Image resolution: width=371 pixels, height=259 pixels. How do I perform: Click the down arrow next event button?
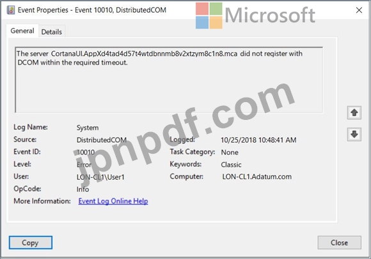354,134
